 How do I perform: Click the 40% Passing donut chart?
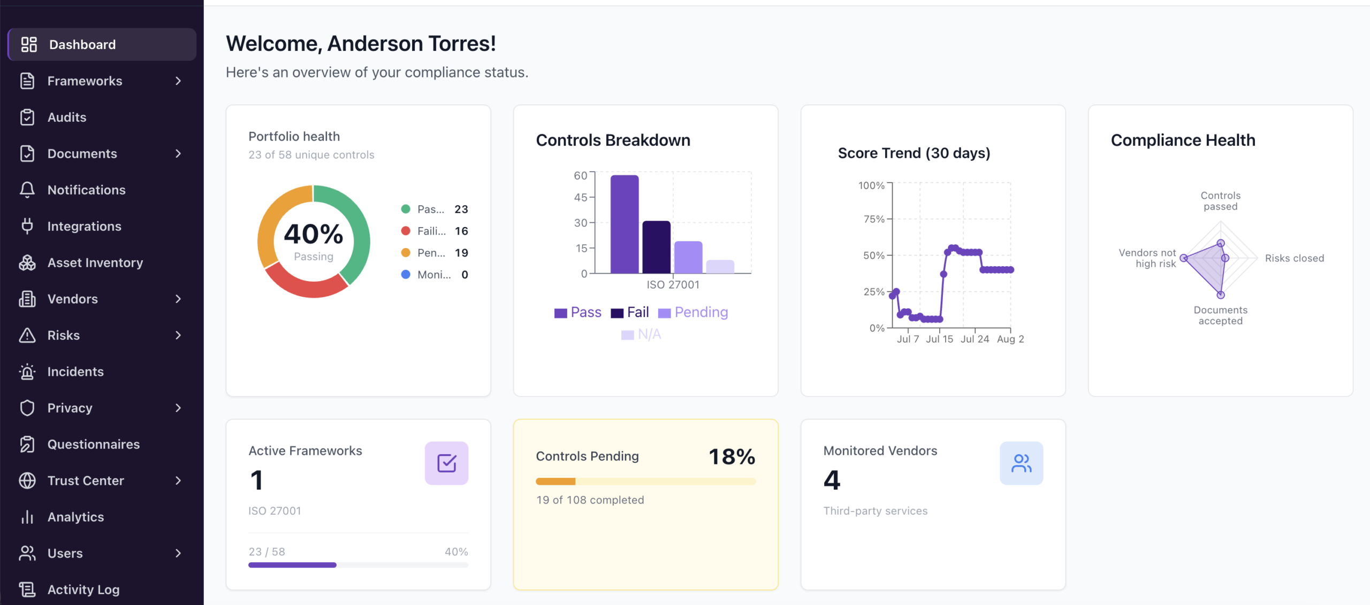tap(314, 242)
